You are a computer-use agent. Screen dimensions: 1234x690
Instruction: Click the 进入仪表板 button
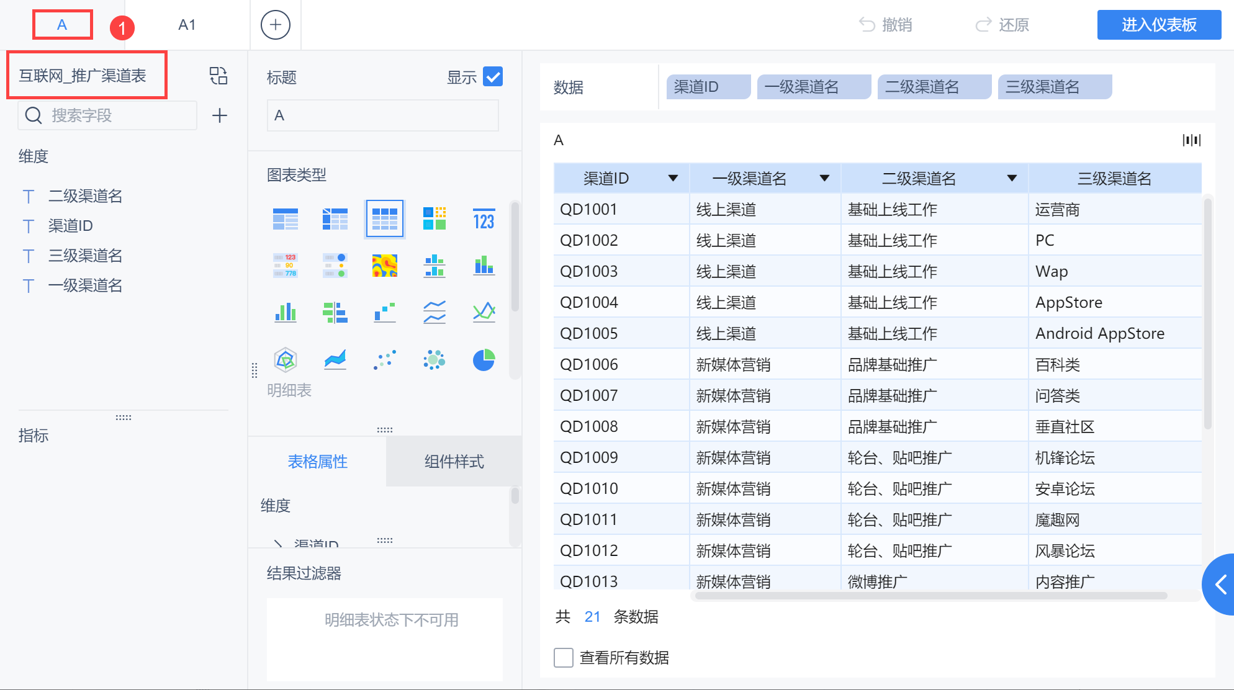[1159, 25]
